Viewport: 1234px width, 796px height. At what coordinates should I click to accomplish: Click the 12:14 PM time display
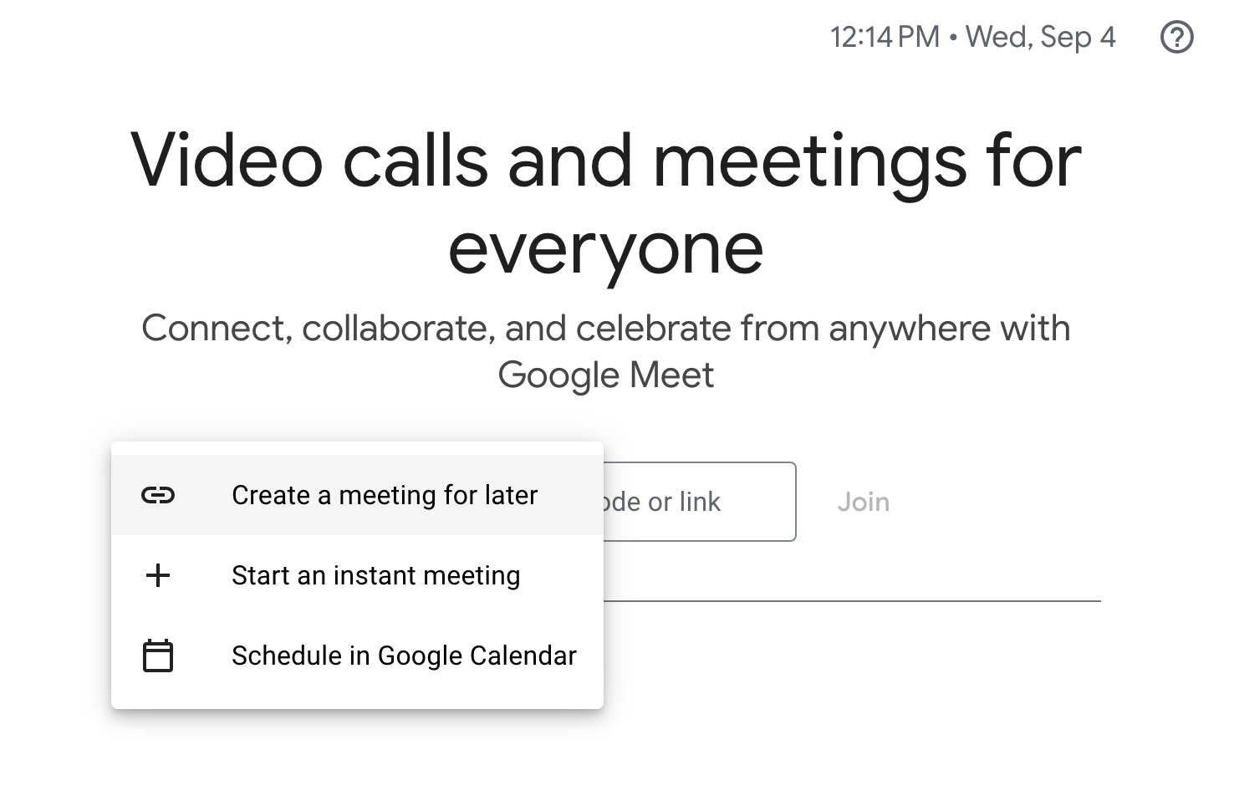[885, 37]
